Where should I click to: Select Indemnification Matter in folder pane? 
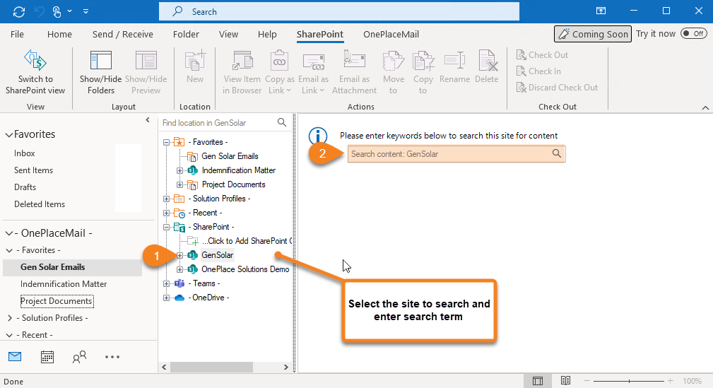(64, 284)
